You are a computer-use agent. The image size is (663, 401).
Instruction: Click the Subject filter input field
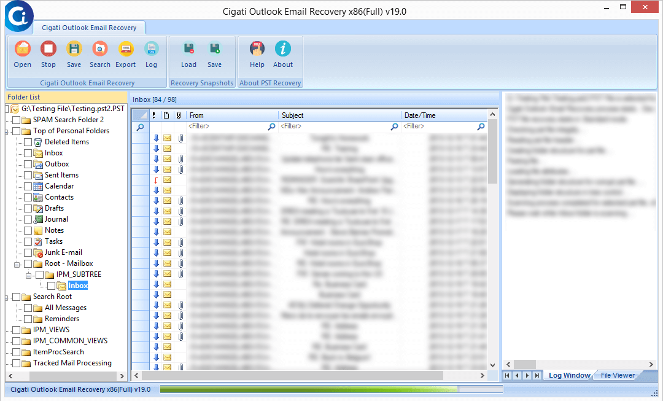tap(335, 127)
